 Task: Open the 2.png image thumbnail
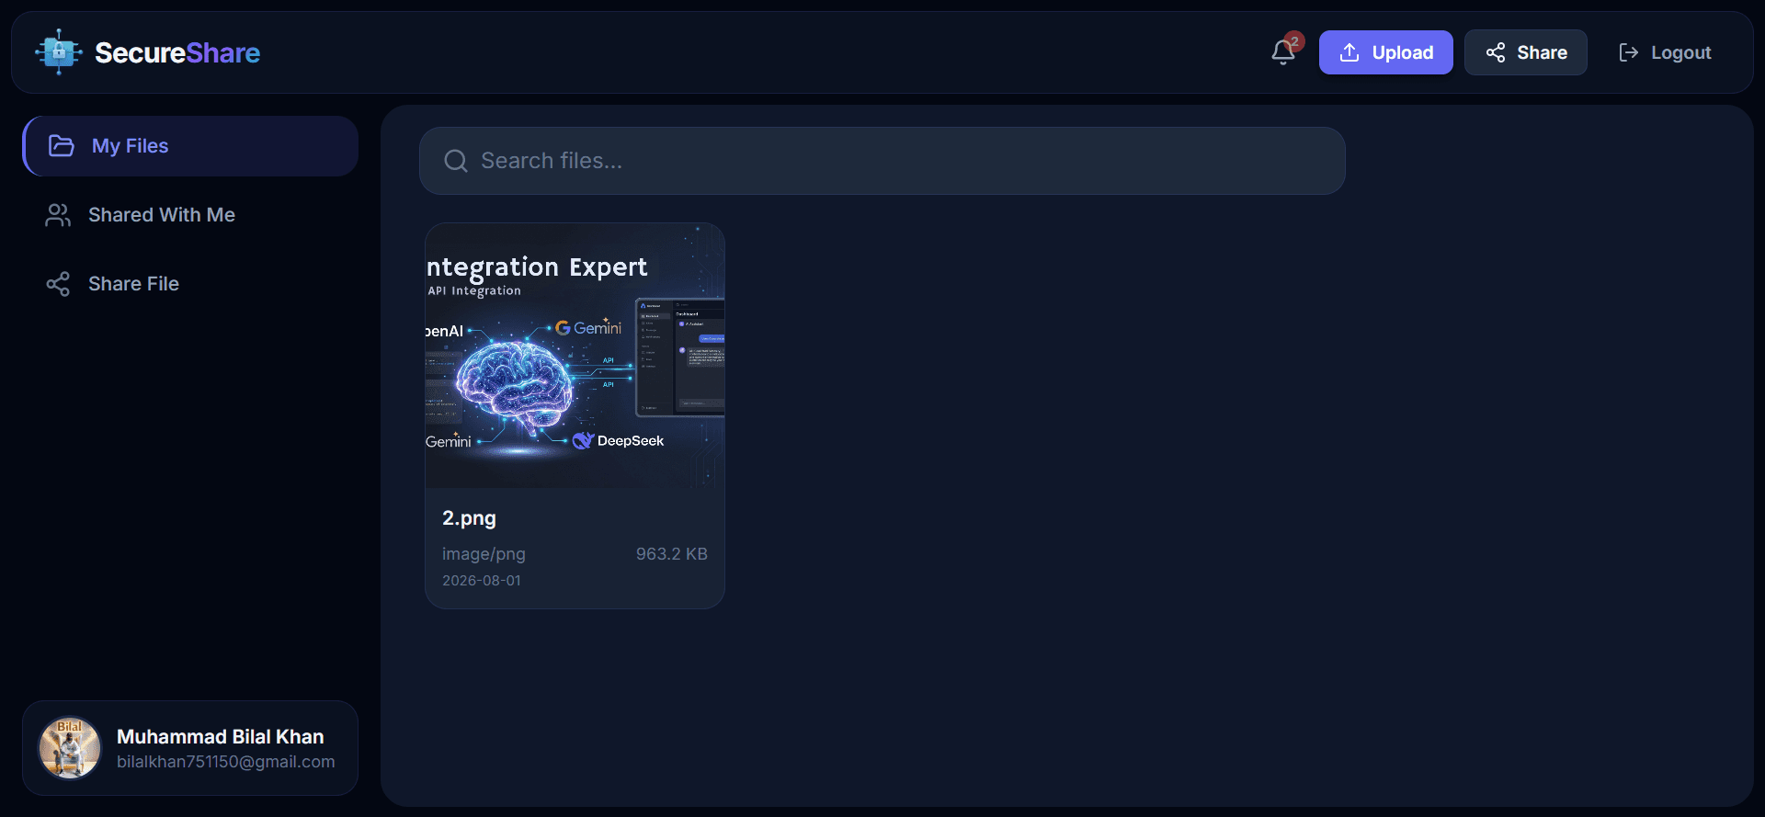point(575,356)
